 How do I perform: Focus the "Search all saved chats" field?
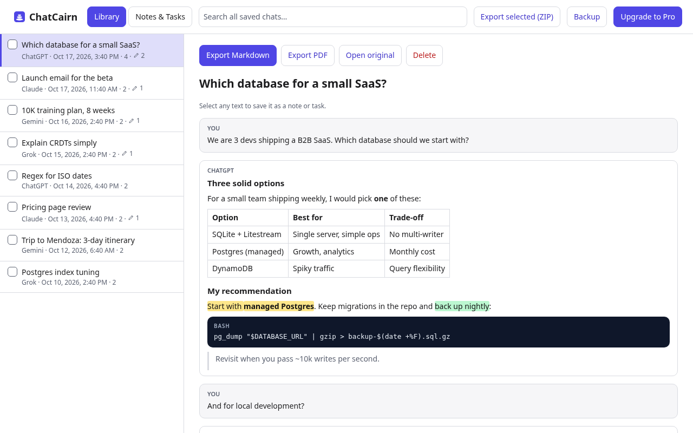coord(333,17)
